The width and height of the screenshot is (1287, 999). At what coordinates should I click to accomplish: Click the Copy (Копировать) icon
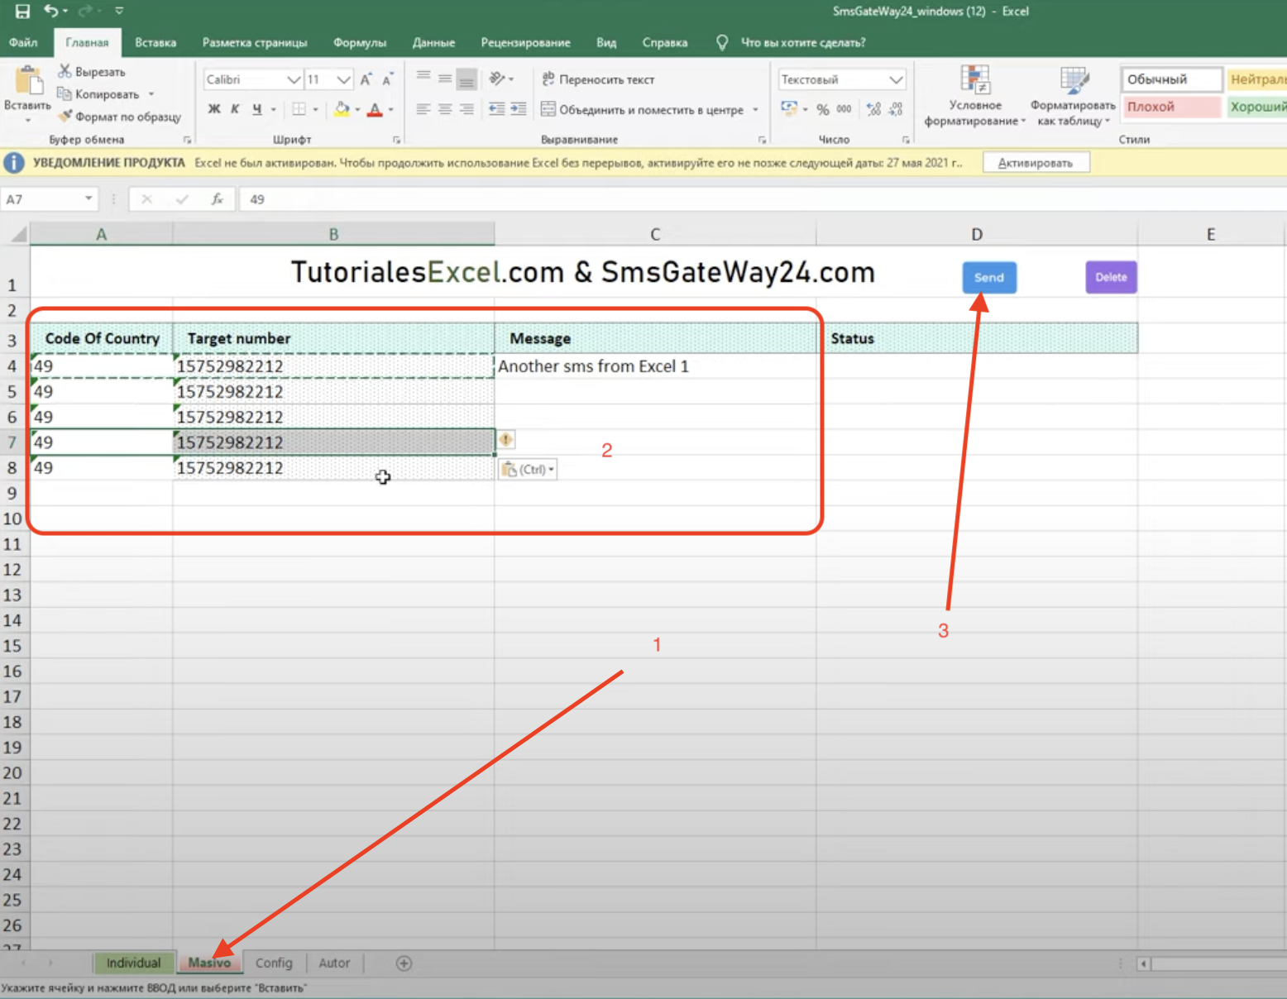pos(65,93)
